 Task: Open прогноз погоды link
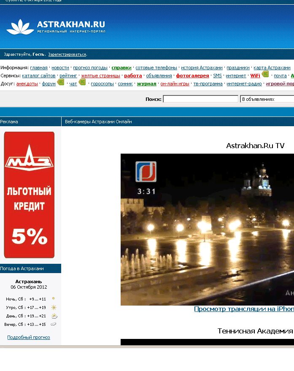tap(90, 68)
